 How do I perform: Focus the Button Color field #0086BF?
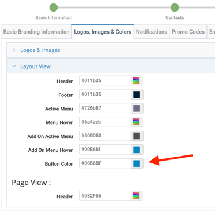105,163
